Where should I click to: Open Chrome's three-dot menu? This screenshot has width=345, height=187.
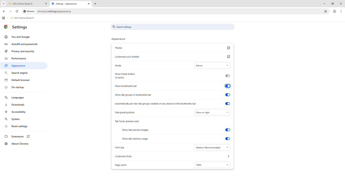click(x=341, y=11)
